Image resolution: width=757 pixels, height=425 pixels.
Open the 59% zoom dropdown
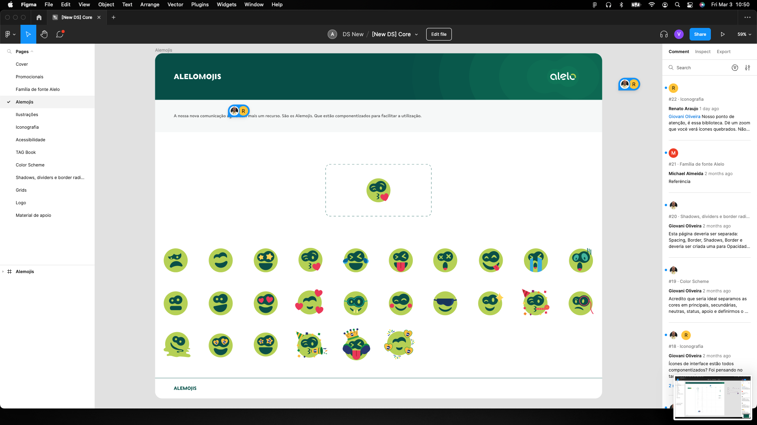tap(744, 34)
